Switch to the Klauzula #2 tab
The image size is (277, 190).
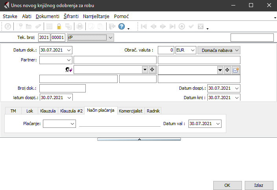(x=71, y=111)
